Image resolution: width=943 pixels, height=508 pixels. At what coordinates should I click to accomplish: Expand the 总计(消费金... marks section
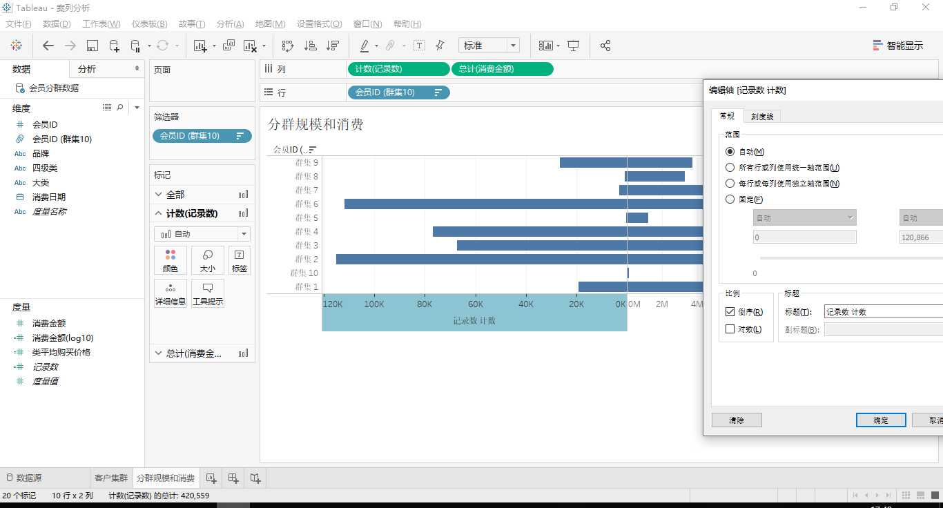[159, 353]
